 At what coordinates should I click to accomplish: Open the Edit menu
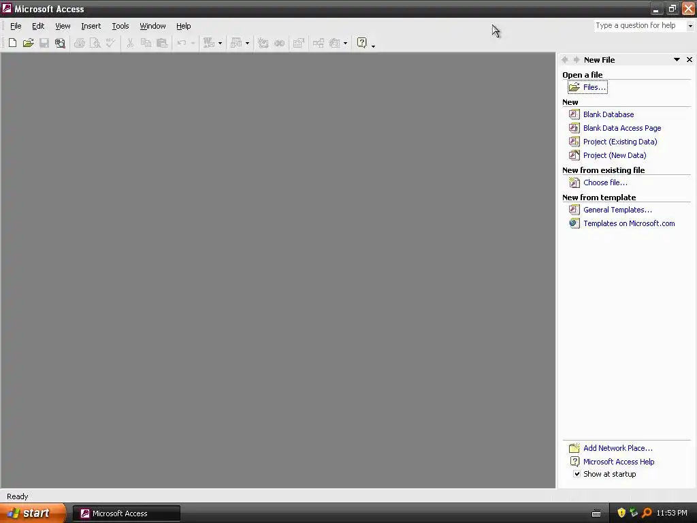(x=38, y=26)
